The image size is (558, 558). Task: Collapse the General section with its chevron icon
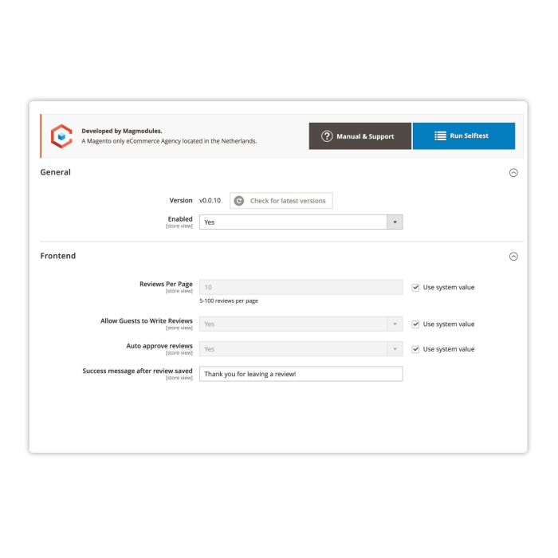point(513,173)
